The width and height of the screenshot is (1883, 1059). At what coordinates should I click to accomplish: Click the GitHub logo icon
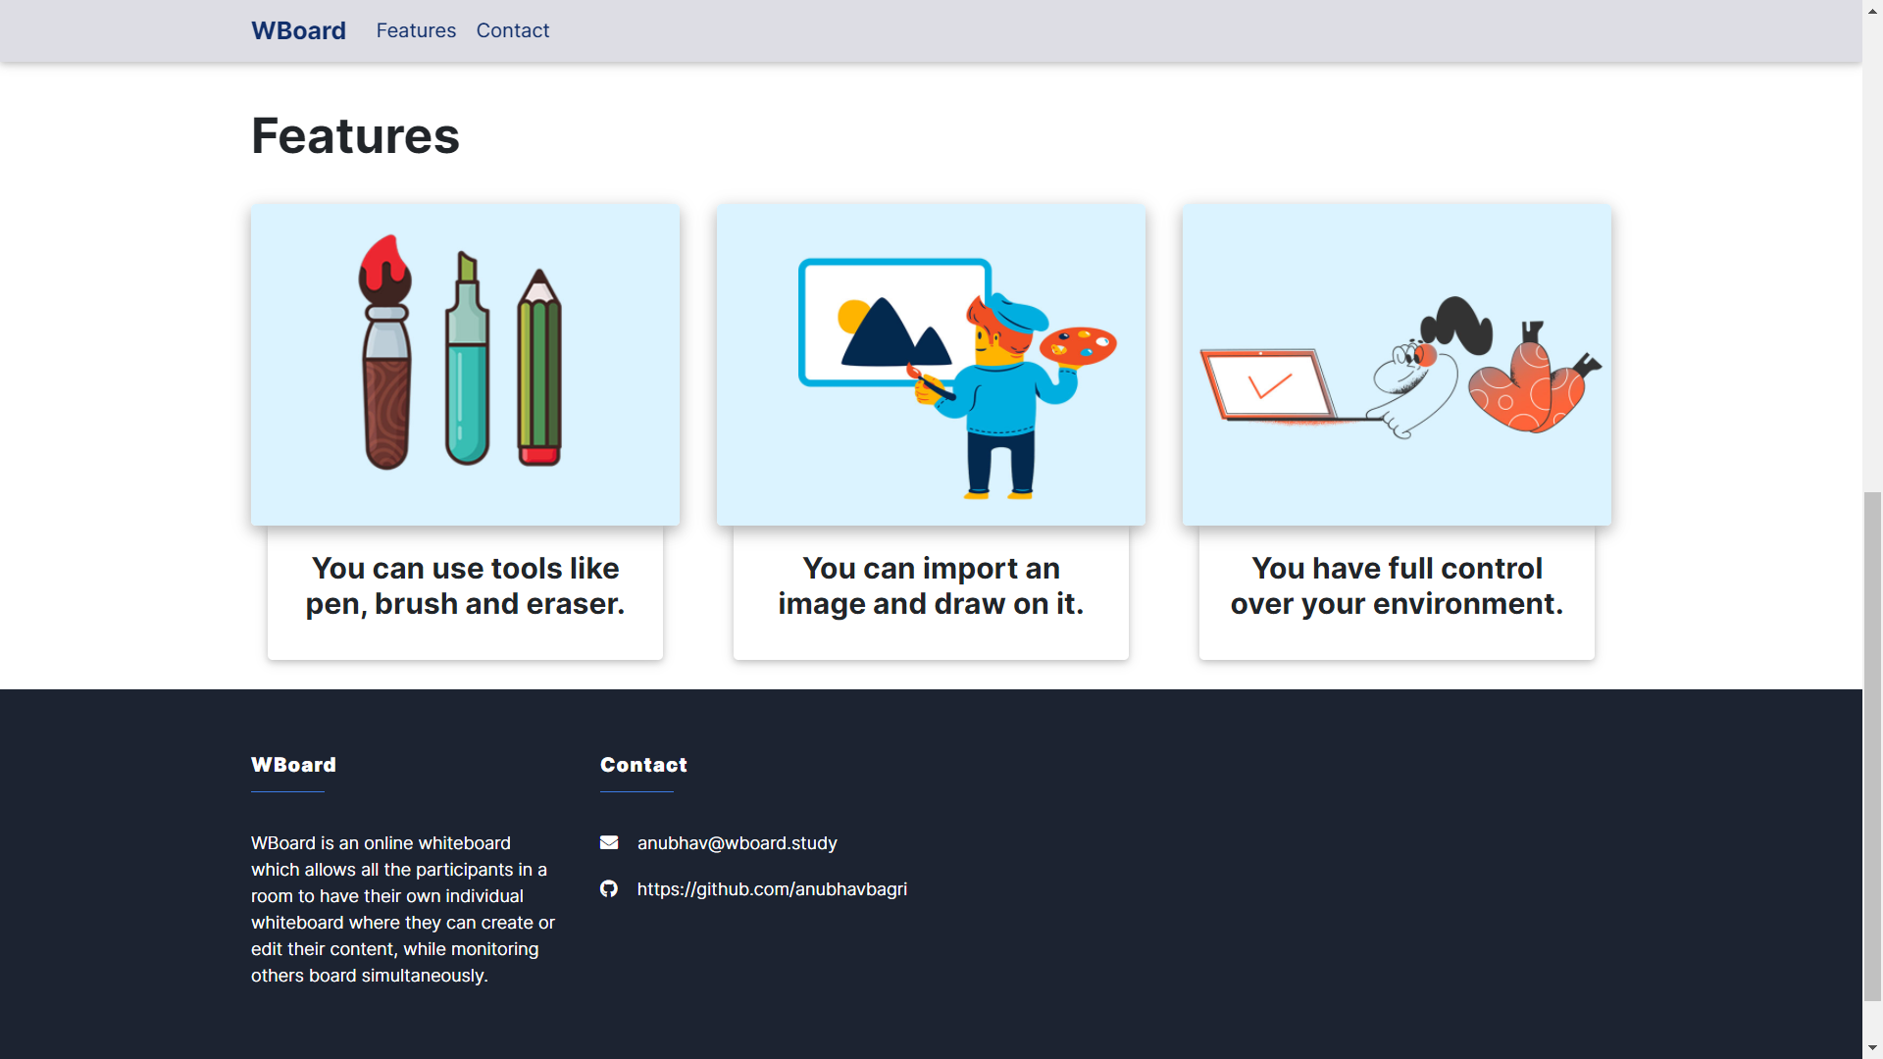pos(609,888)
